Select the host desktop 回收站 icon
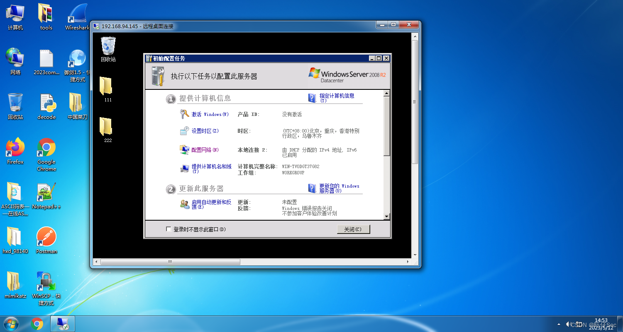 [x=15, y=106]
